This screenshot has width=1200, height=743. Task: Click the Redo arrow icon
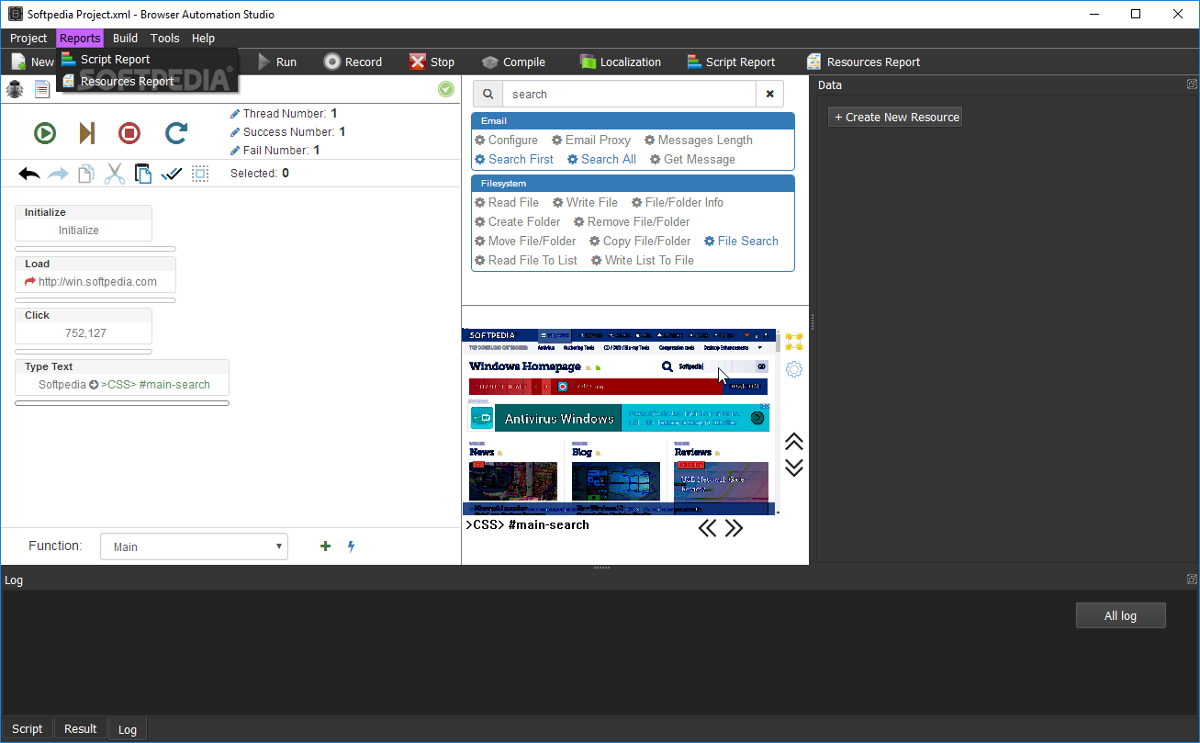coord(57,174)
